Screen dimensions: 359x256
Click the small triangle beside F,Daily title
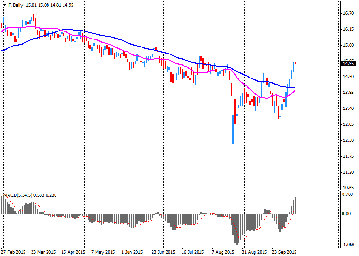click(x=4, y=5)
